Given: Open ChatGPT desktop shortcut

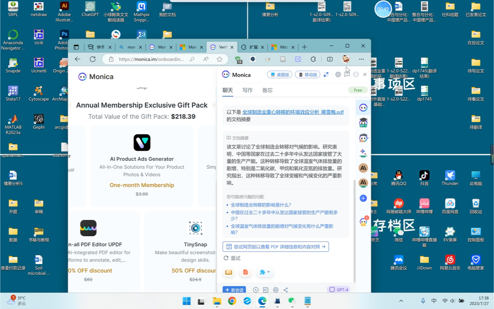Looking at the screenshot, I should 90,9.
